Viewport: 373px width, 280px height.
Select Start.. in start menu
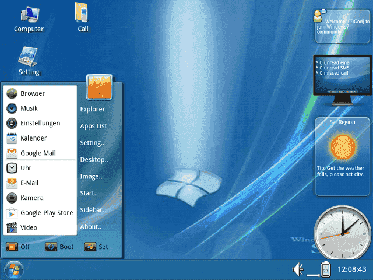click(x=89, y=193)
